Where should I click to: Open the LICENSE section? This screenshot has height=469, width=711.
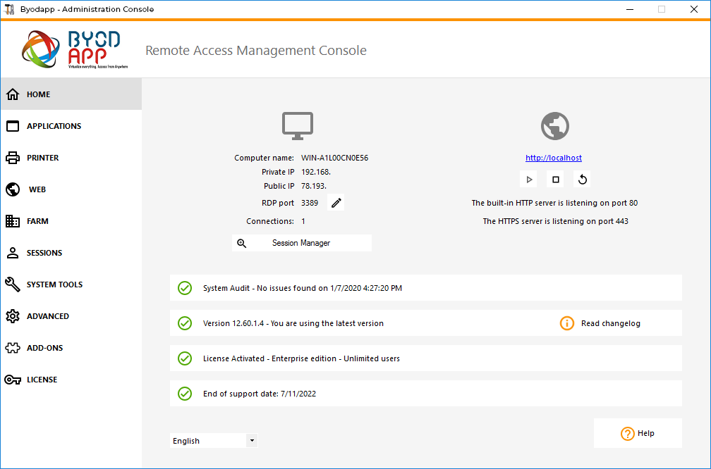click(71, 380)
